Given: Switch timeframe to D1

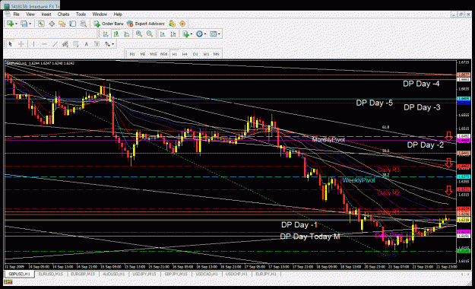Looking at the screenshot, I should point(195,54).
